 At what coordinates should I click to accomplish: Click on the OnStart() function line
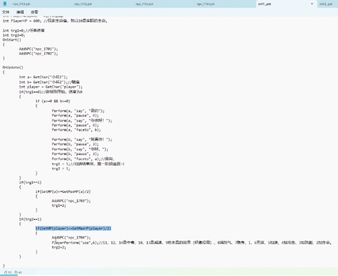[12, 40]
